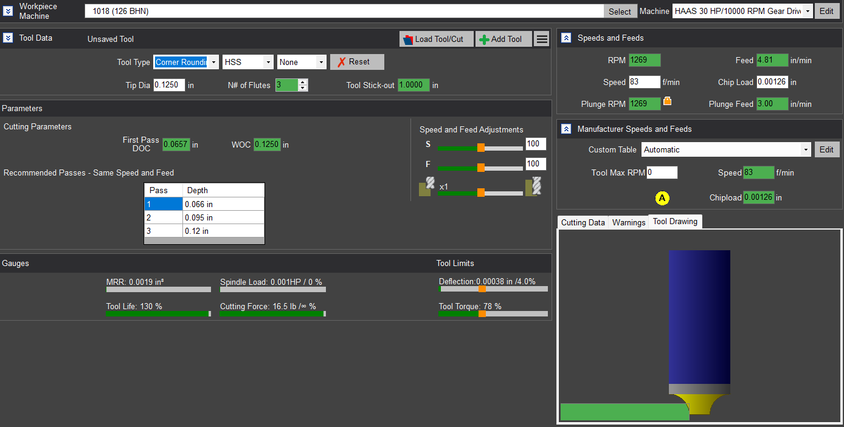The image size is (844, 427).
Task: Click the Depth column header
Action: pos(223,191)
